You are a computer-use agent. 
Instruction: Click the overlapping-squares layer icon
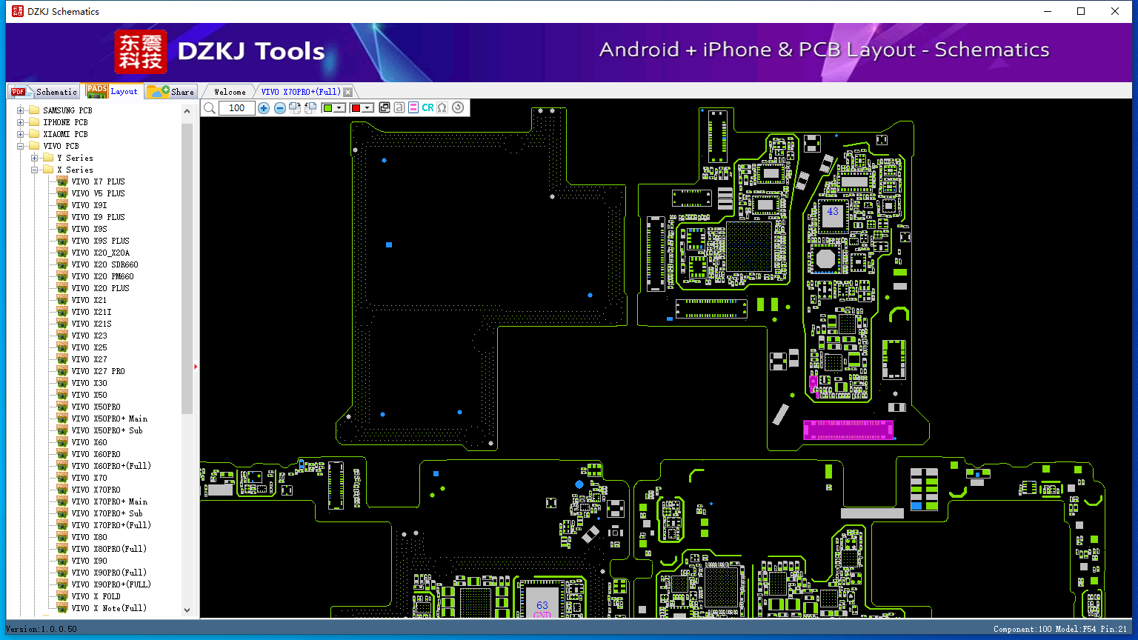(x=385, y=107)
